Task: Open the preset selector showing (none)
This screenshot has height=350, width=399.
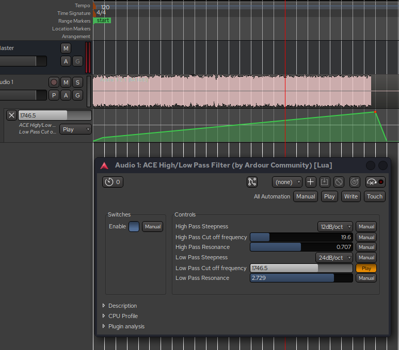Action: click(288, 182)
